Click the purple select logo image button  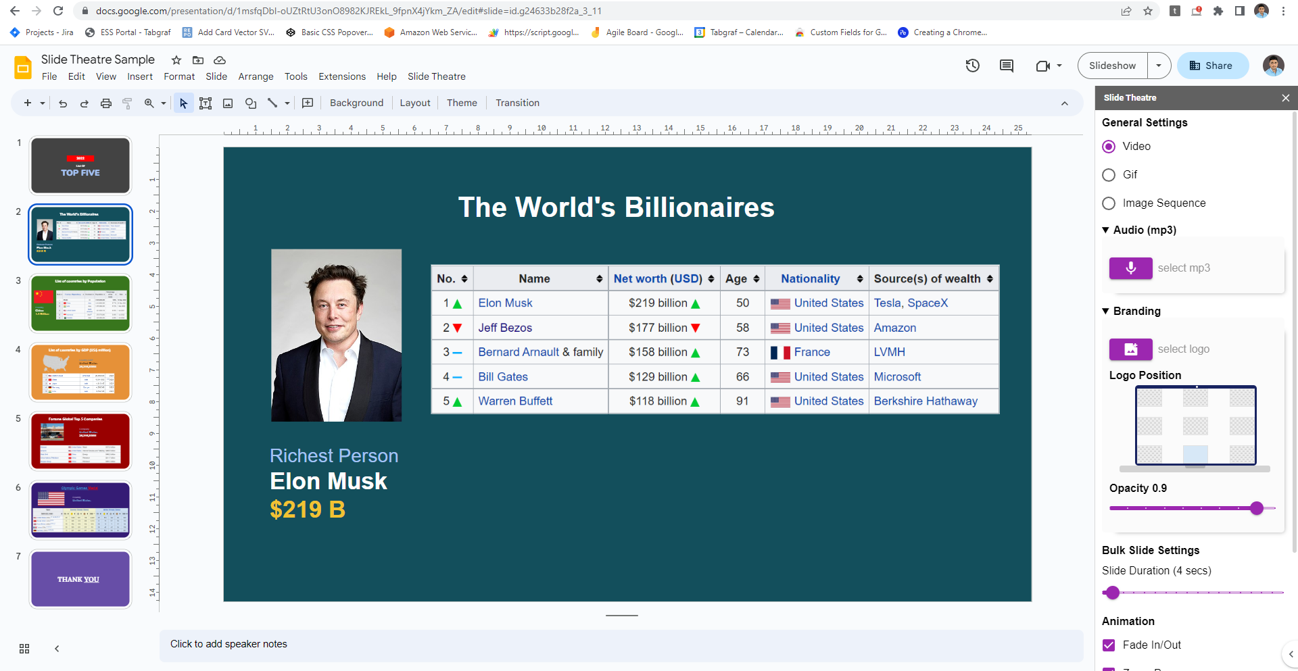pyautogui.click(x=1130, y=349)
